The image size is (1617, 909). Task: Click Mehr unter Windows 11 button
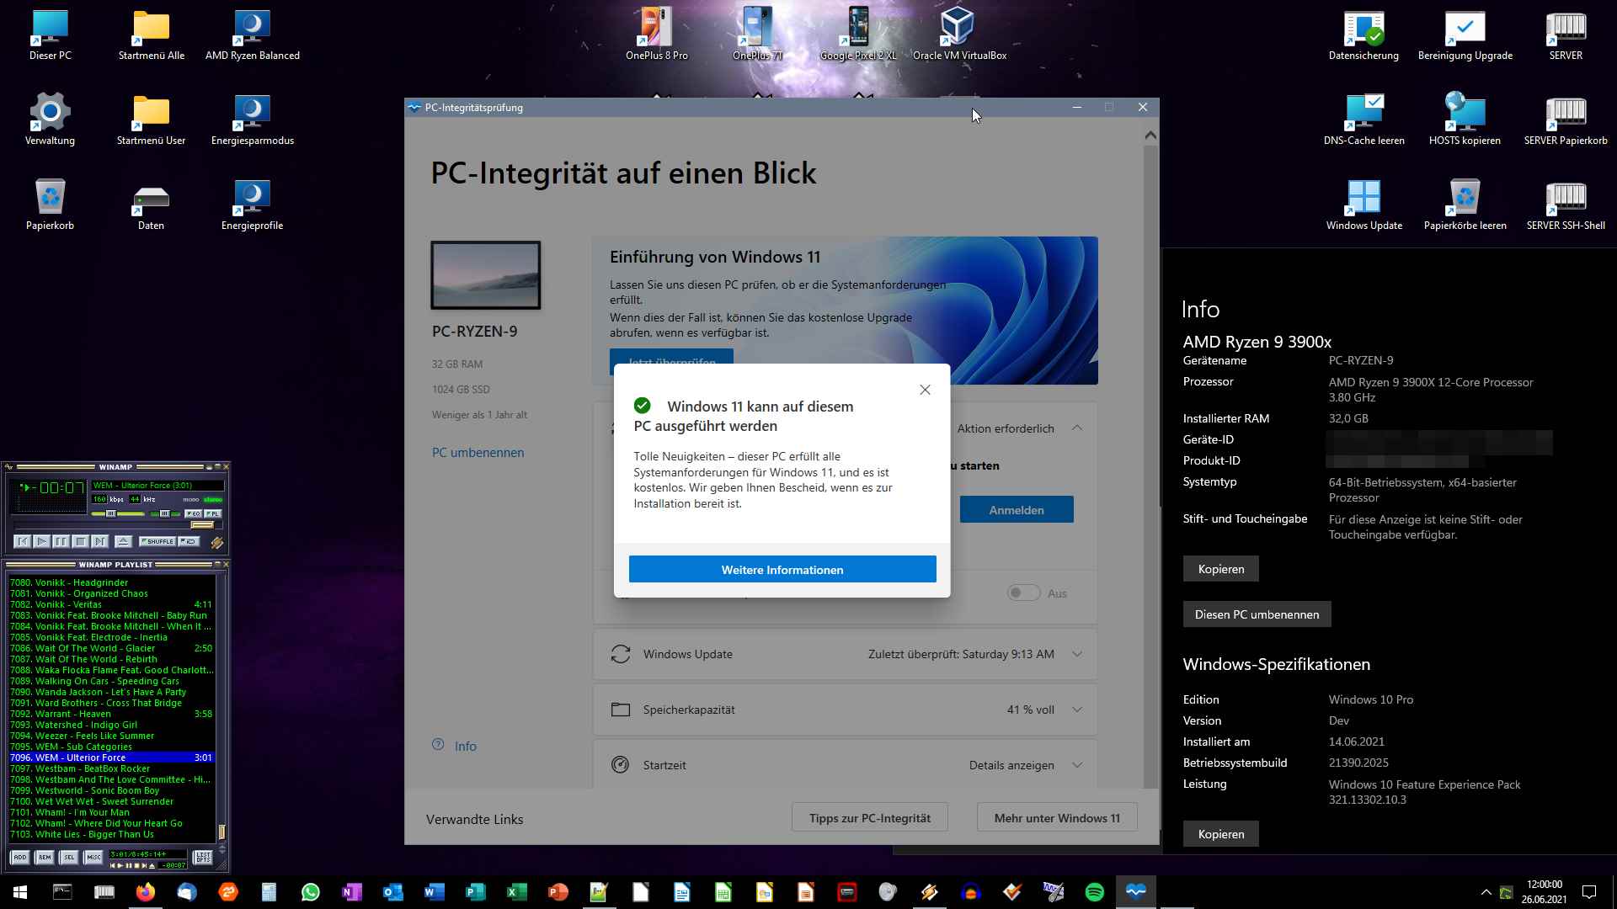click(x=1057, y=817)
